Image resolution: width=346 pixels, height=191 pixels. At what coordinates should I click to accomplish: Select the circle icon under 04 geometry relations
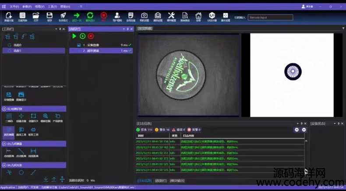[21, 173]
